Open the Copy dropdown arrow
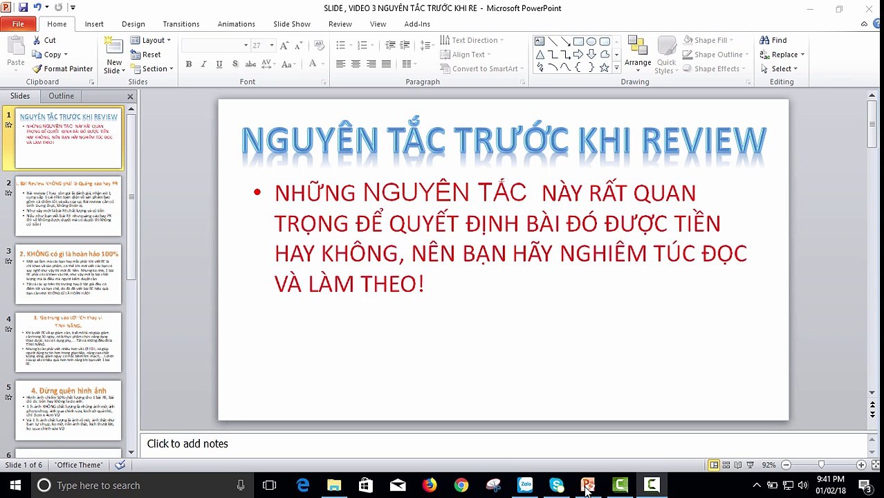 pyautogui.click(x=66, y=55)
